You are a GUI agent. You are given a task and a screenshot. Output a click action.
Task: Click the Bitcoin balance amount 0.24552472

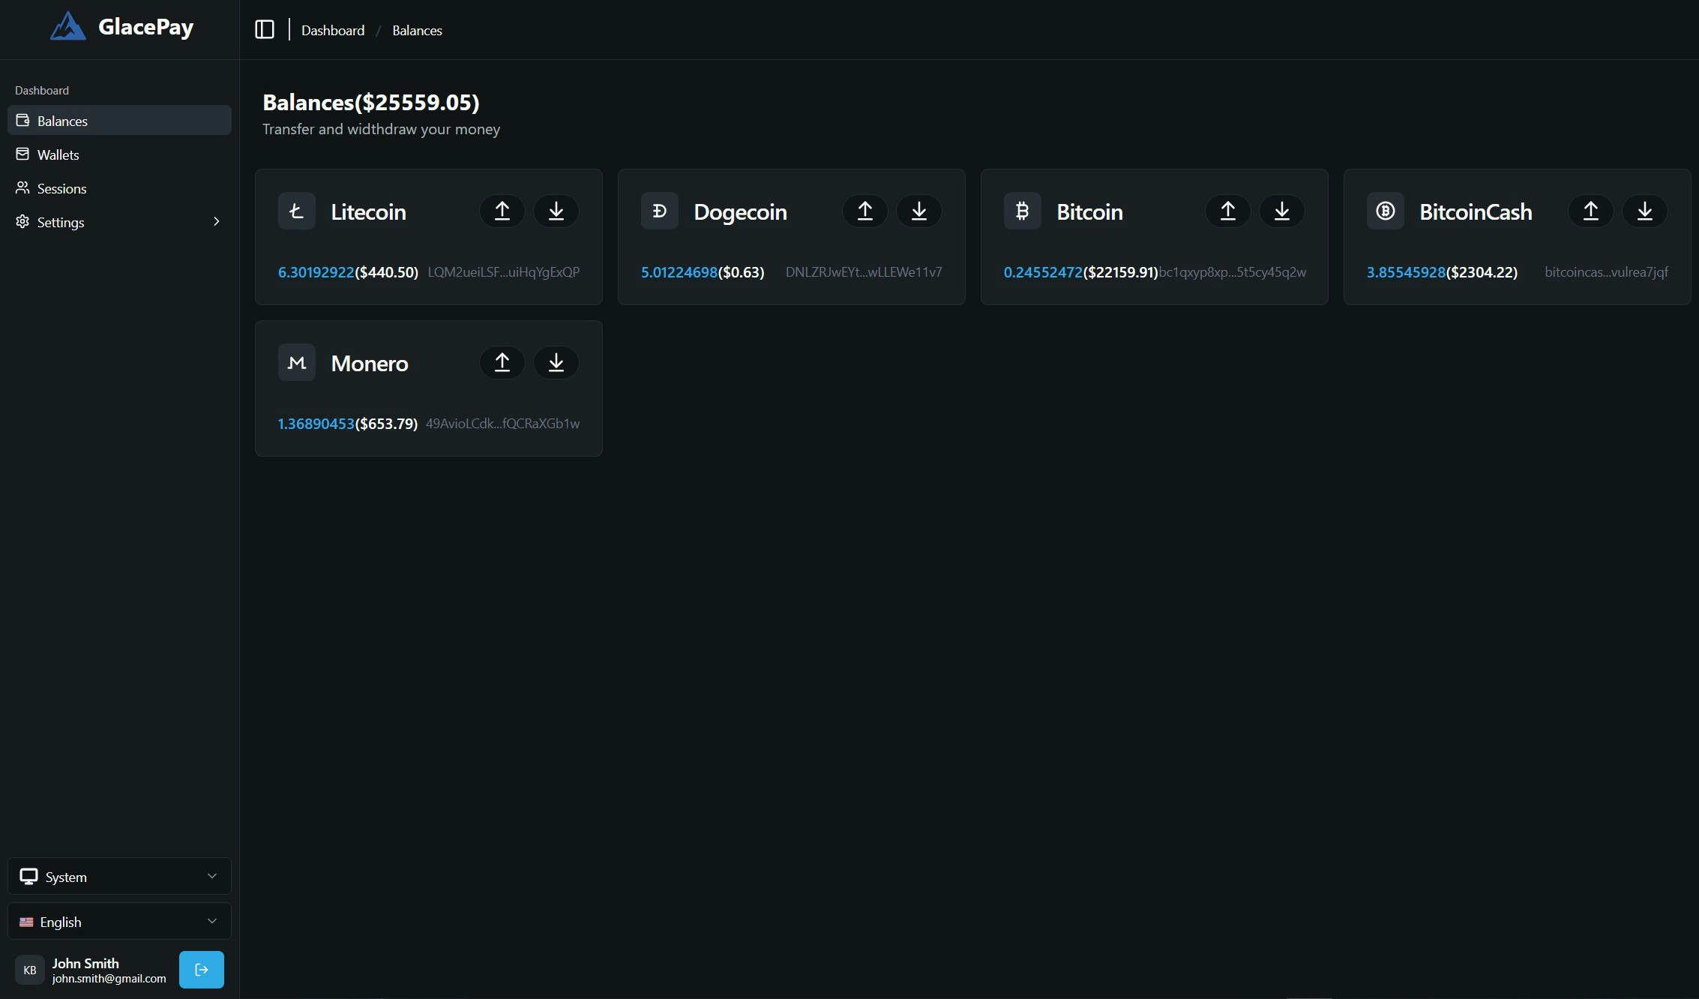[x=1043, y=271]
